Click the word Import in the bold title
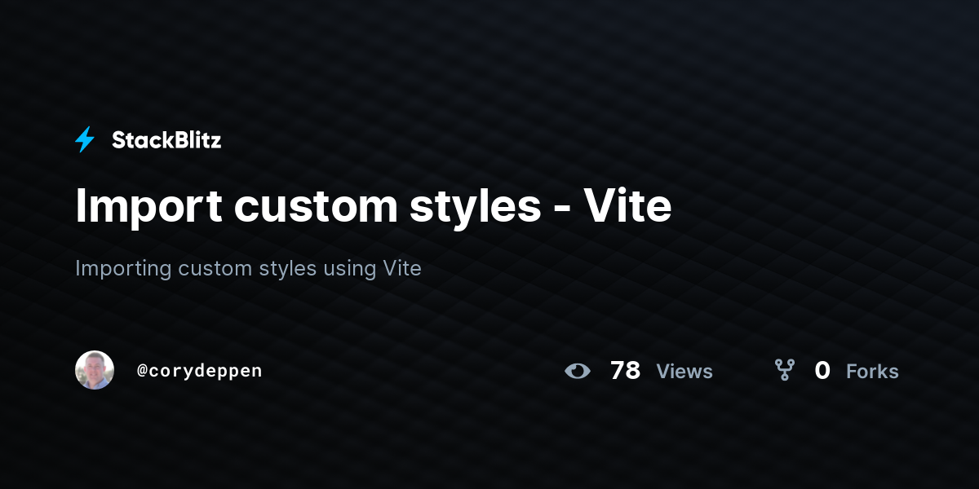The image size is (979, 489). point(148,208)
